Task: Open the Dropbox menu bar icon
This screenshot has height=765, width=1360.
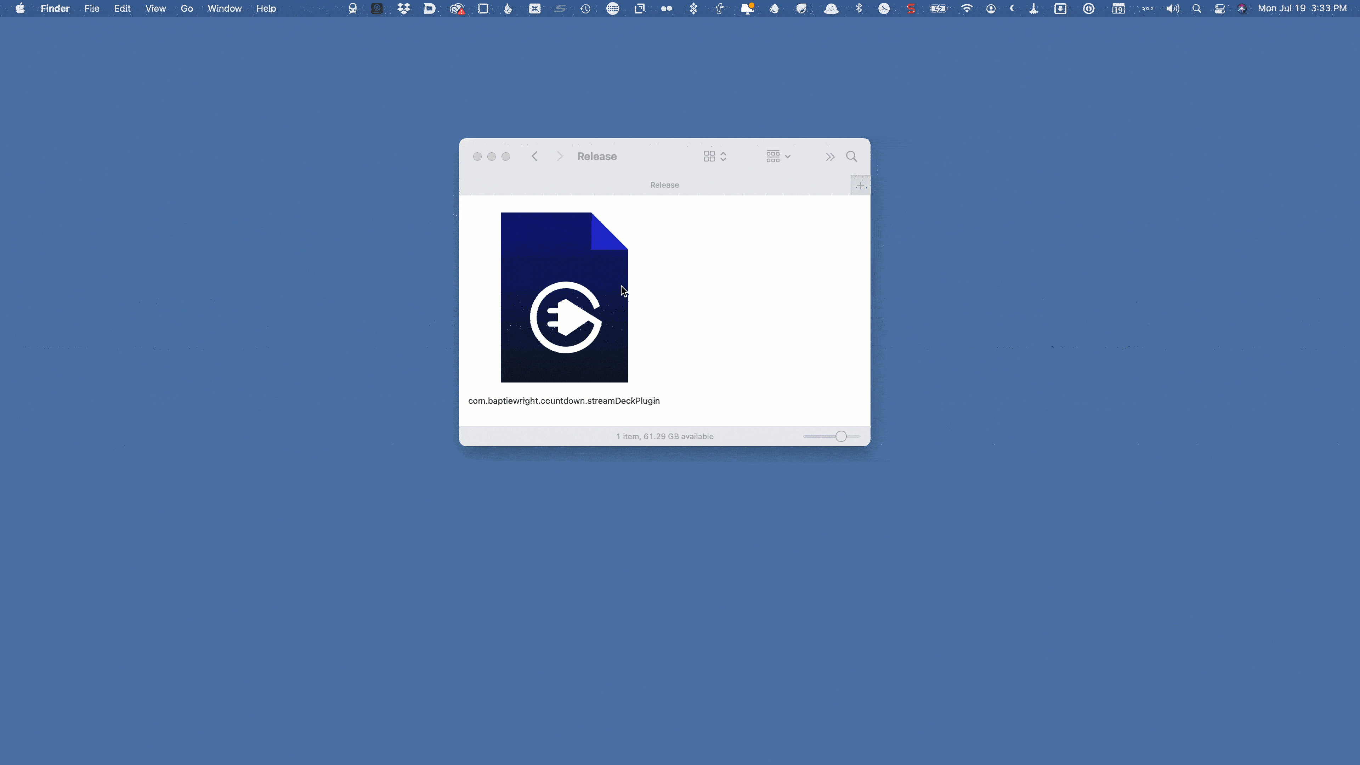Action: click(404, 8)
